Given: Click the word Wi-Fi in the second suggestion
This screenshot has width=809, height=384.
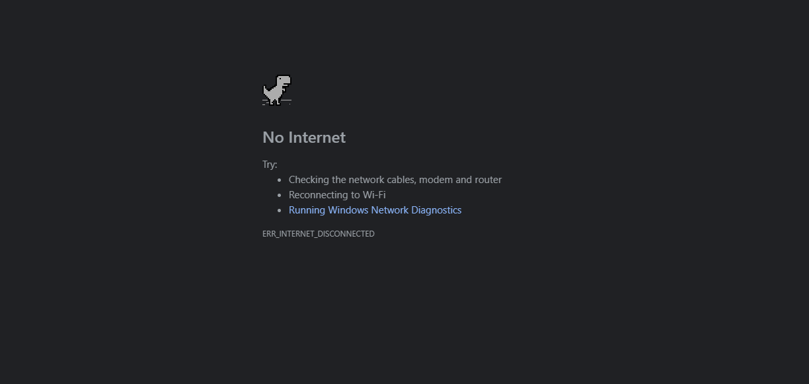Looking at the screenshot, I should [x=374, y=195].
